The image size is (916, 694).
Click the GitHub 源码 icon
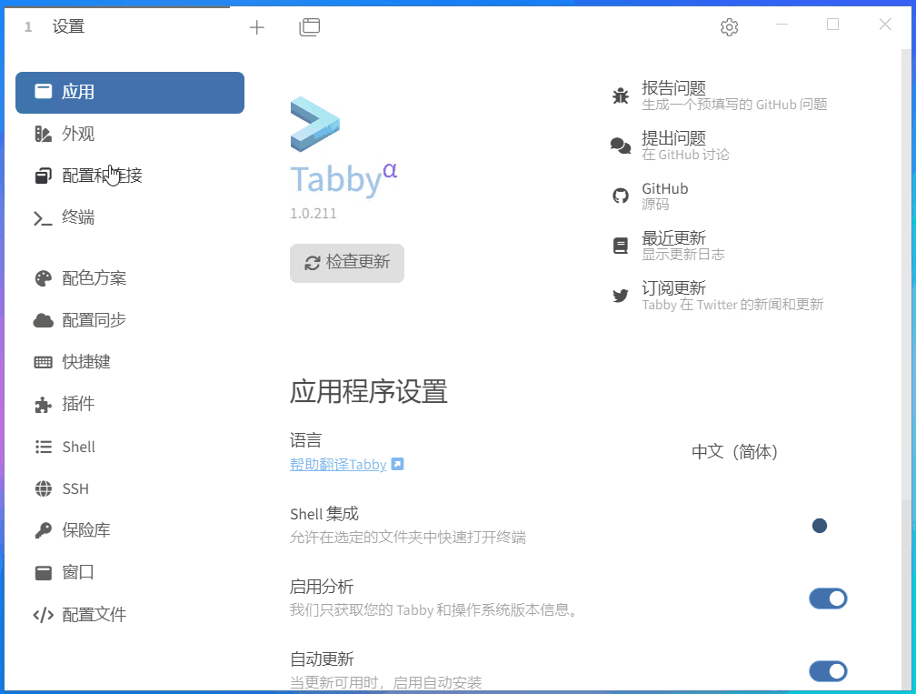click(620, 194)
